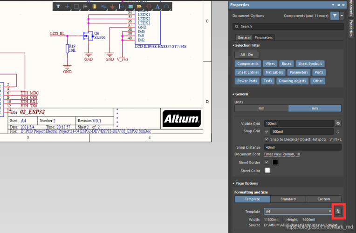The width and height of the screenshot is (356, 233).
Task: Toggle the Net Labels selection filter
Action: [x=274, y=72]
